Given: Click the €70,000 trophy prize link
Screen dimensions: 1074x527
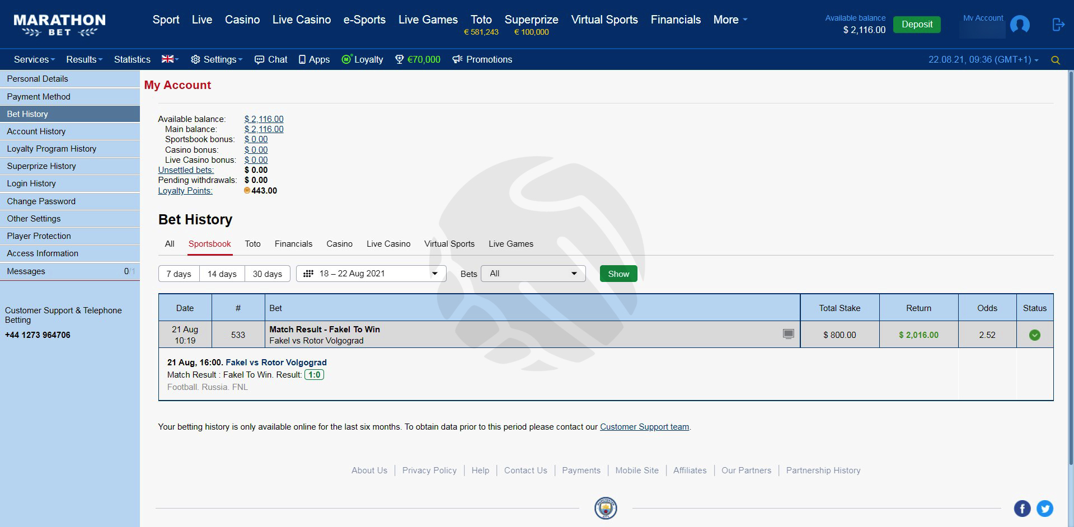Looking at the screenshot, I should tap(418, 59).
